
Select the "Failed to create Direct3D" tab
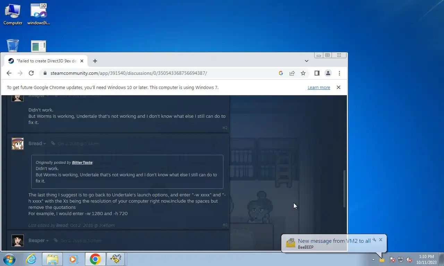[x=46, y=61]
